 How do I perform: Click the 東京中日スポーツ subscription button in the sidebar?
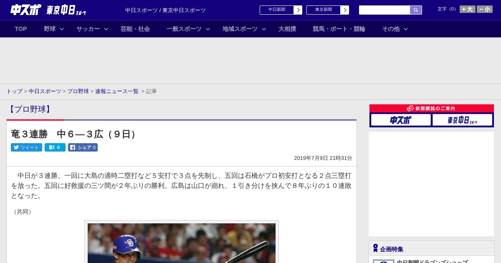(x=462, y=120)
